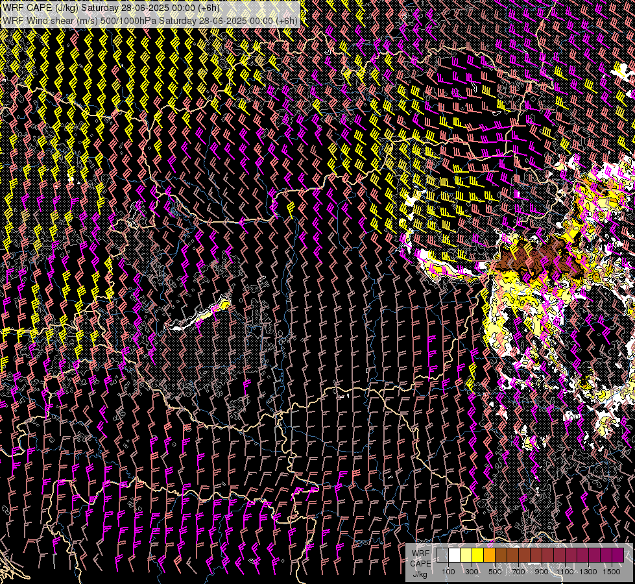Click the purple last legend swatch
The height and width of the screenshot is (584, 635).
coord(618,555)
